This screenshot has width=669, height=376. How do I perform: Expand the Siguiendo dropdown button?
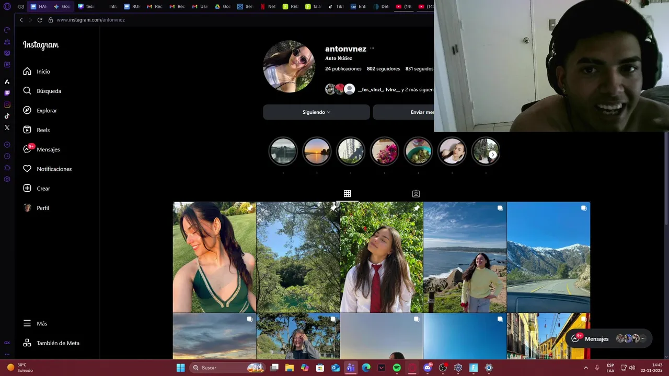click(316, 112)
